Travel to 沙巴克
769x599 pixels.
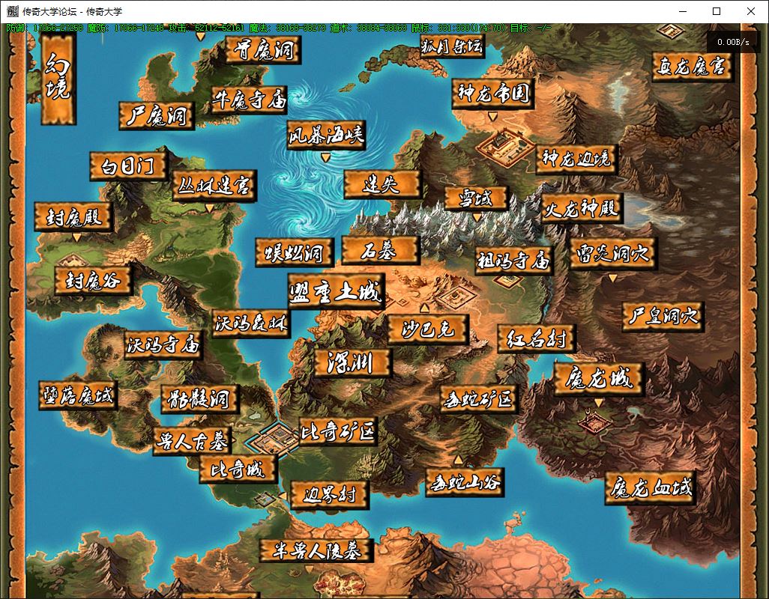[428, 329]
